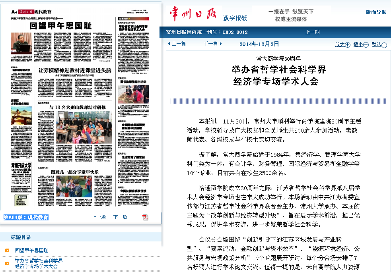Image resolution: width=391 pixels, height=272 pixels.
Task: Go to next article via 下一篇
Action: pos(212,44)
